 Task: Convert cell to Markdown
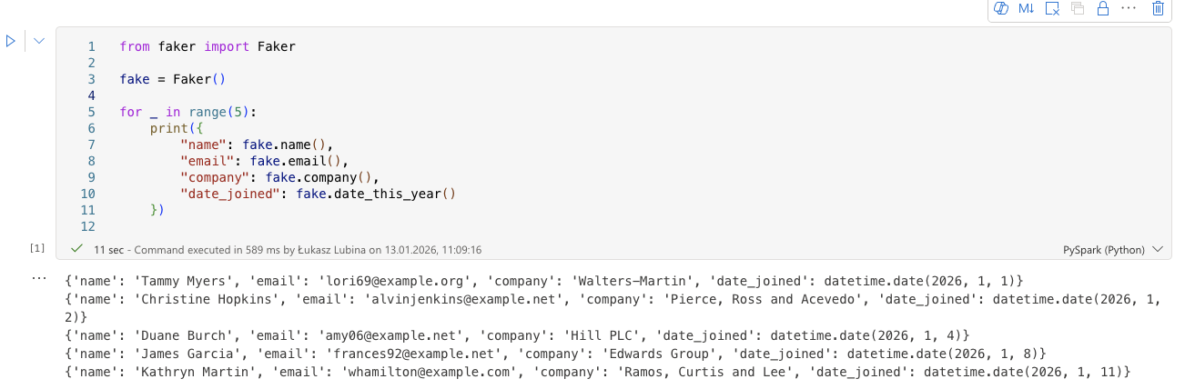(x=1026, y=8)
